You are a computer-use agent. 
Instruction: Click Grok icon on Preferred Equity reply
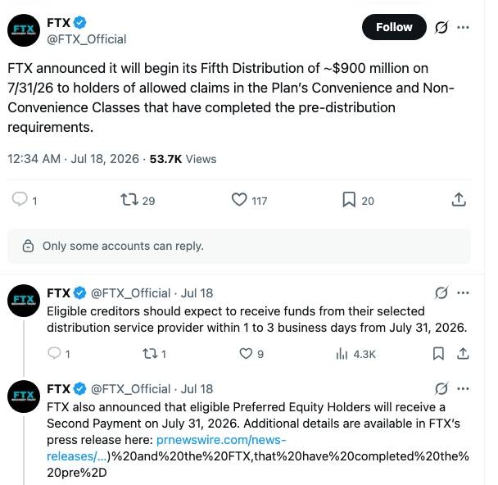click(x=441, y=388)
